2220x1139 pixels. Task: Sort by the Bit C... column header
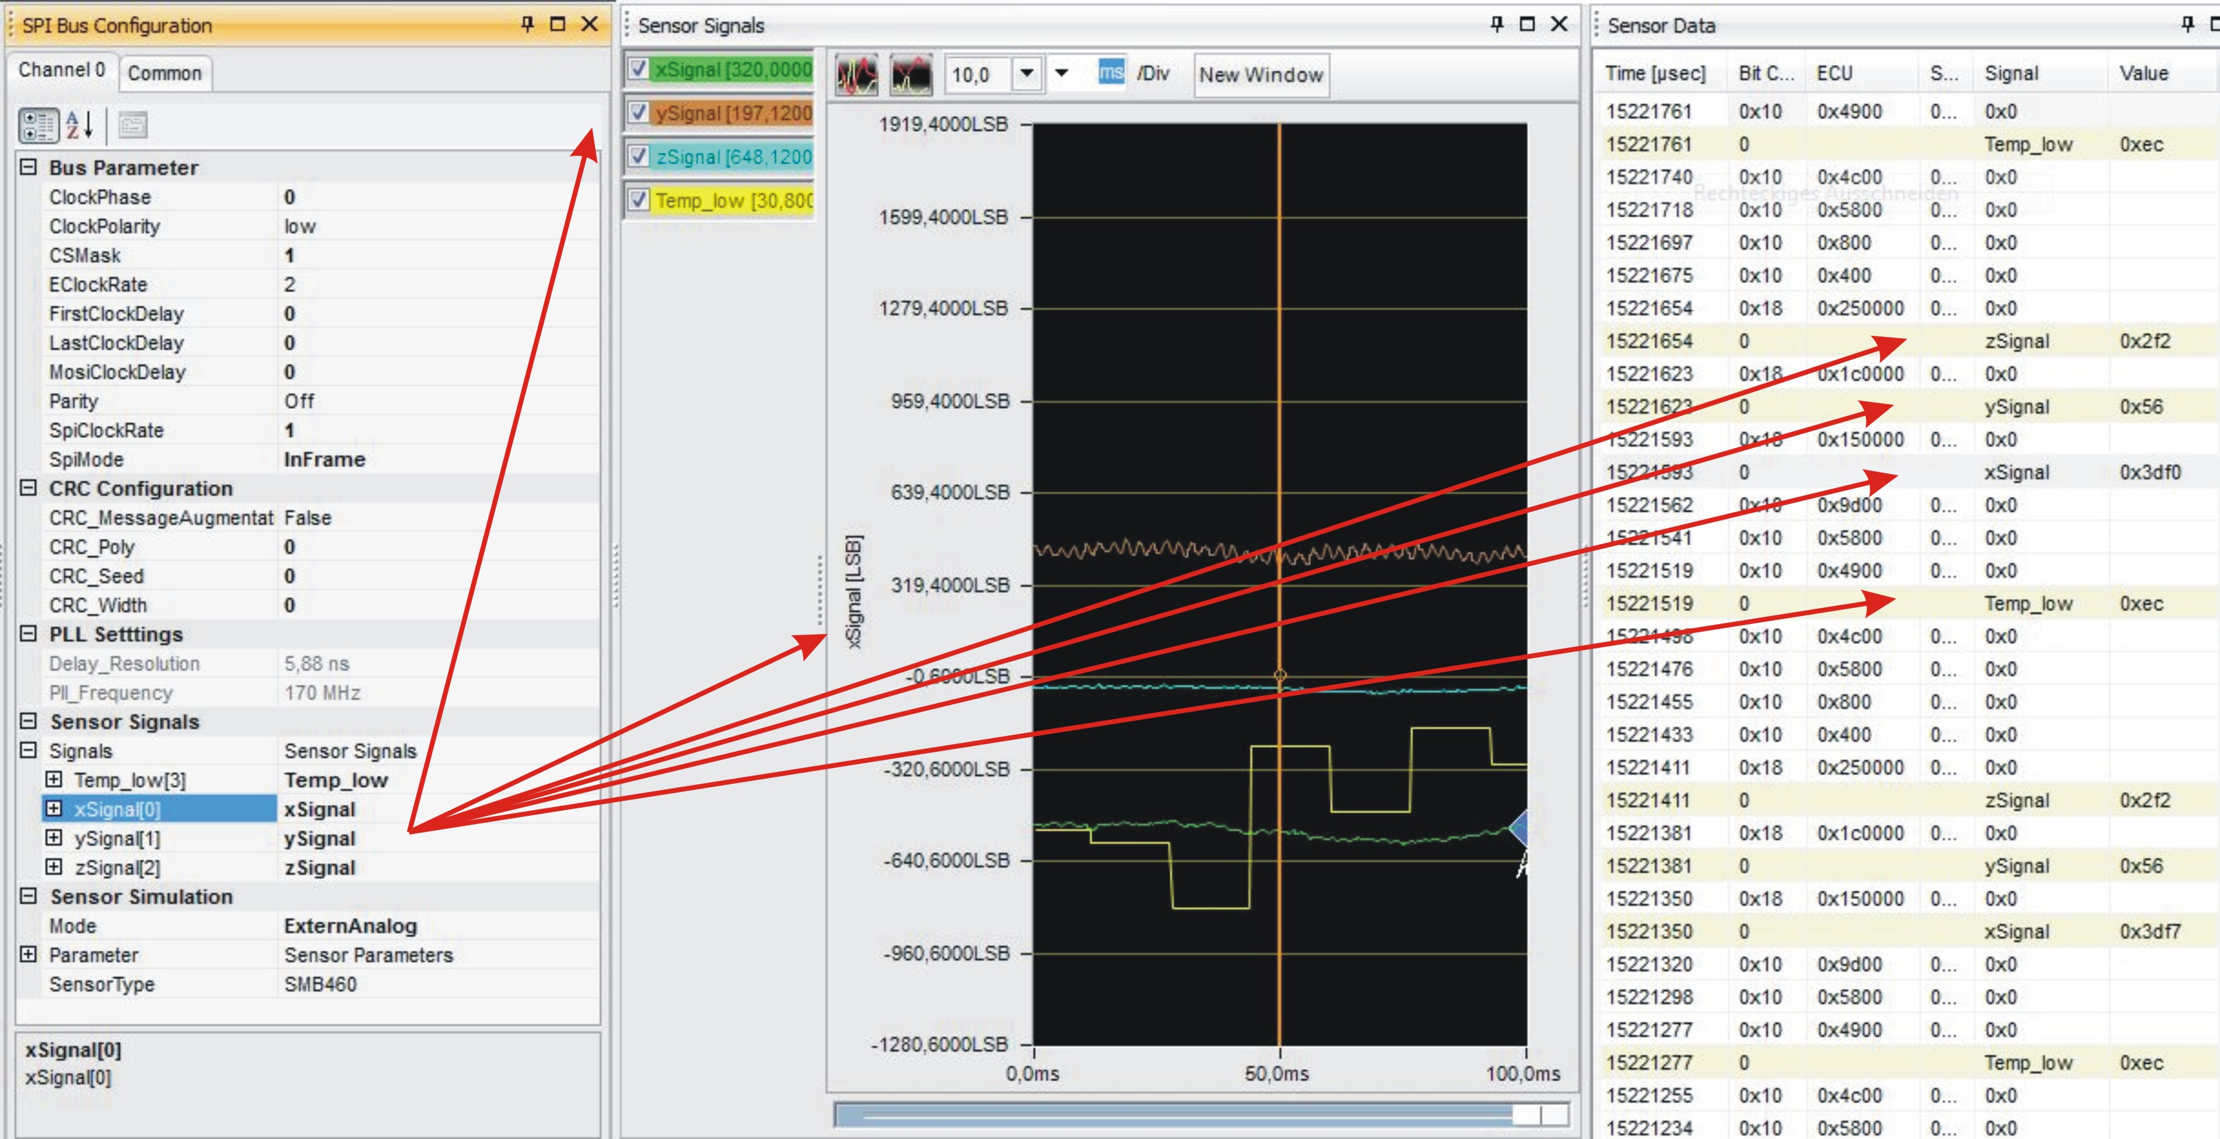click(x=1767, y=73)
